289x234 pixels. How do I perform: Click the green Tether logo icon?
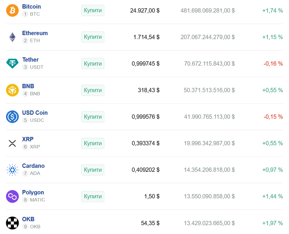click(x=12, y=63)
